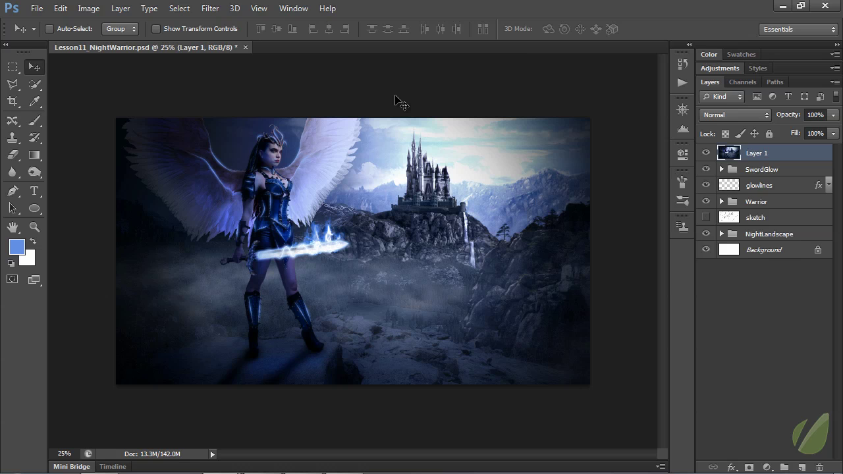Image resolution: width=843 pixels, height=474 pixels.
Task: Select the Clone Stamp tool
Action: coord(13,138)
